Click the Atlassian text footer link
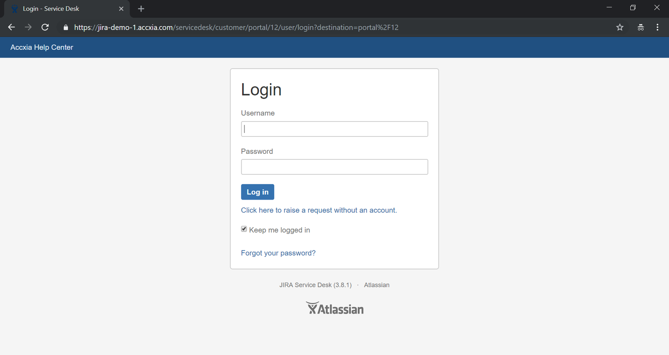669x355 pixels. [377, 285]
